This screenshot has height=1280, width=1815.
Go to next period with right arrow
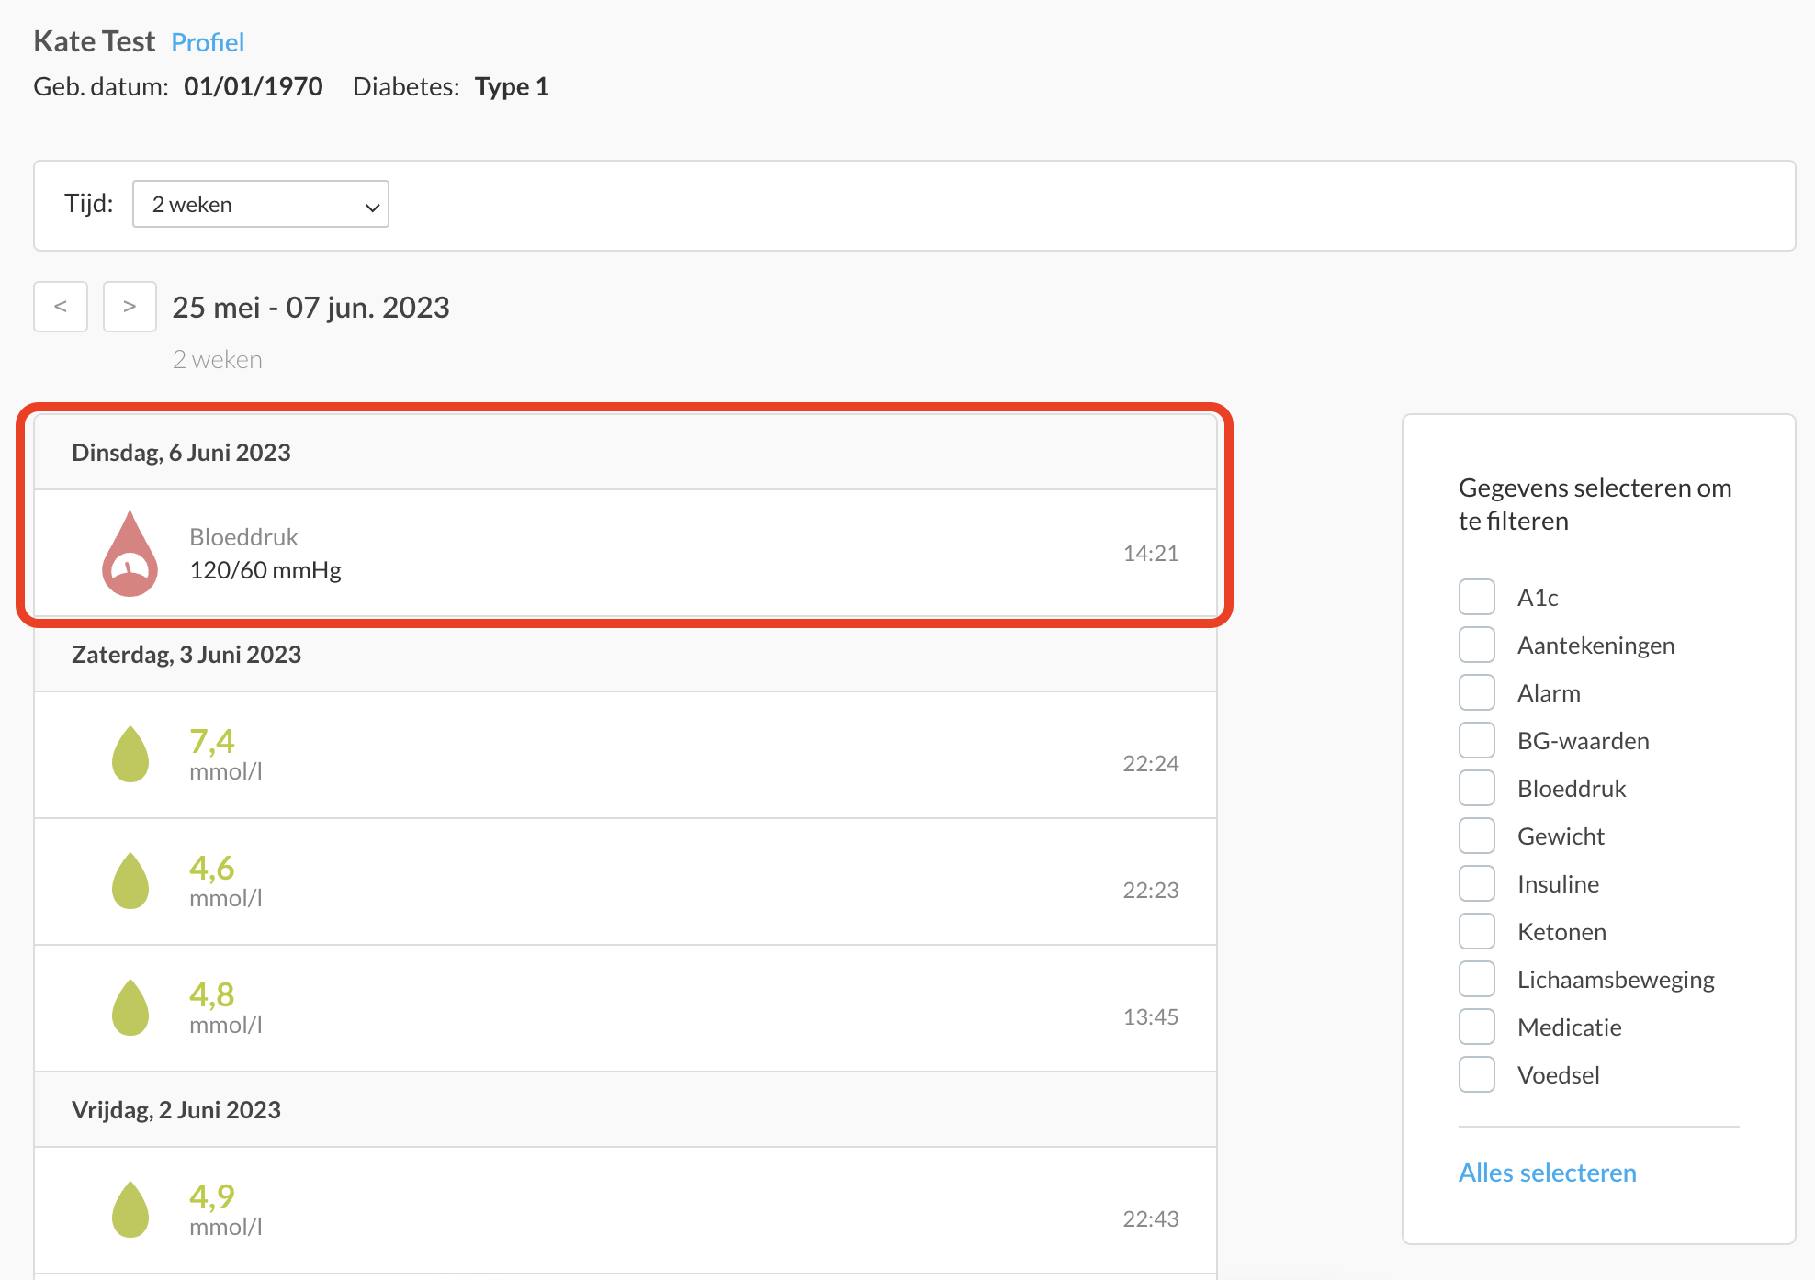tap(130, 307)
